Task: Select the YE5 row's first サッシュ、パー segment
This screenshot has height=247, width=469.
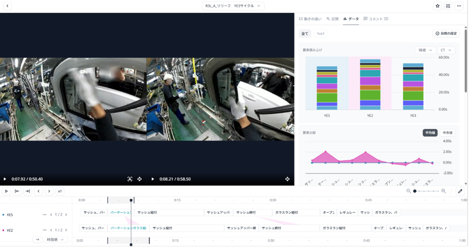Action: [x=94, y=212]
